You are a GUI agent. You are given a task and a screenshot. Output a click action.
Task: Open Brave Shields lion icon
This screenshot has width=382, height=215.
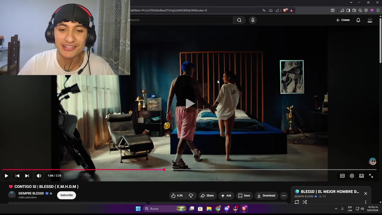[x=285, y=10]
